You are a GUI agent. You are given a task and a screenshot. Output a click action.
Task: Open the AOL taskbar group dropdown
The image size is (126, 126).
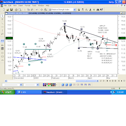click(41, 92)
